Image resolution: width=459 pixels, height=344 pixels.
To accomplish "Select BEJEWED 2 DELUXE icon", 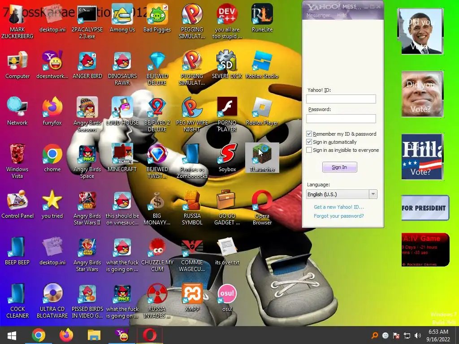I will point(157,115).
